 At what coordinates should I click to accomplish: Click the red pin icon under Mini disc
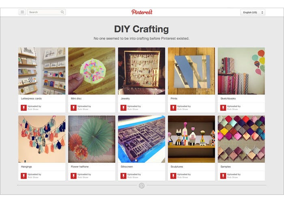(x=73, y=108)
